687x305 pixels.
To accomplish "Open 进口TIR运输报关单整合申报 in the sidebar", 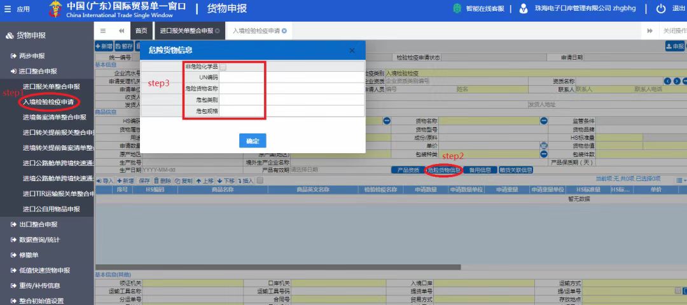I will 59,194.
